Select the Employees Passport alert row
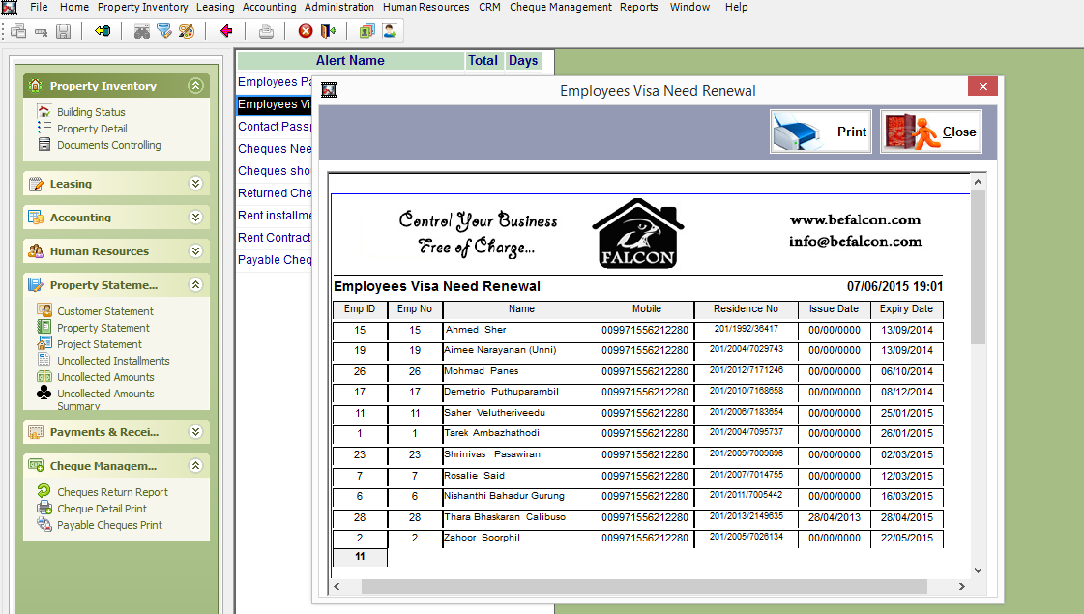The width and height of the screenshot is (1084, 614). pos(275,81)
